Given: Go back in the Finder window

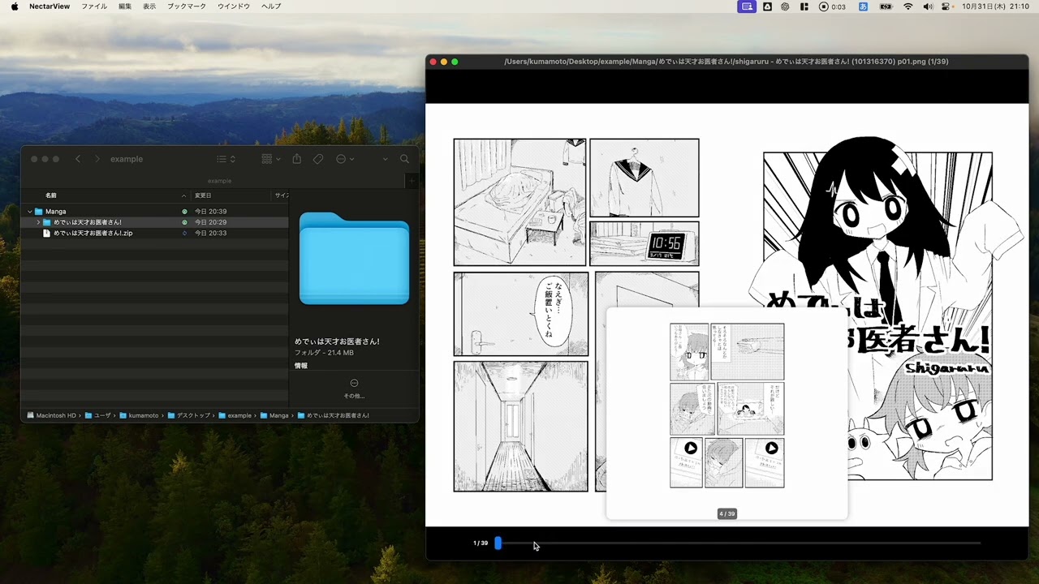Looking at the screenshot, I should pyautogui.click(x=78, y=159).
